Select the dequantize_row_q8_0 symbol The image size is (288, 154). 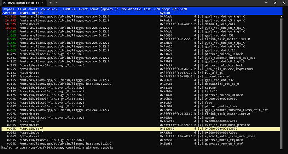(222, 84)
